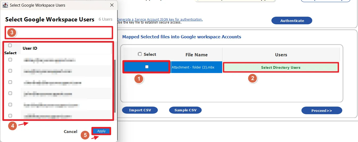The height and width of the screenshot is (142, 358).
Task: Select the Attachment - folder (2).mbx file name cell
Action: (x=196, y=67)
